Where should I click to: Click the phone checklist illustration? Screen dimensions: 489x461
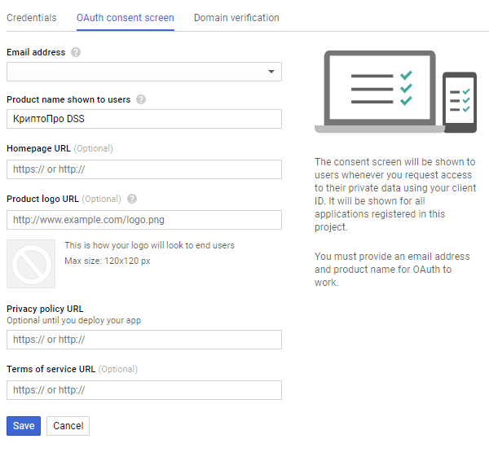point(460,101)
